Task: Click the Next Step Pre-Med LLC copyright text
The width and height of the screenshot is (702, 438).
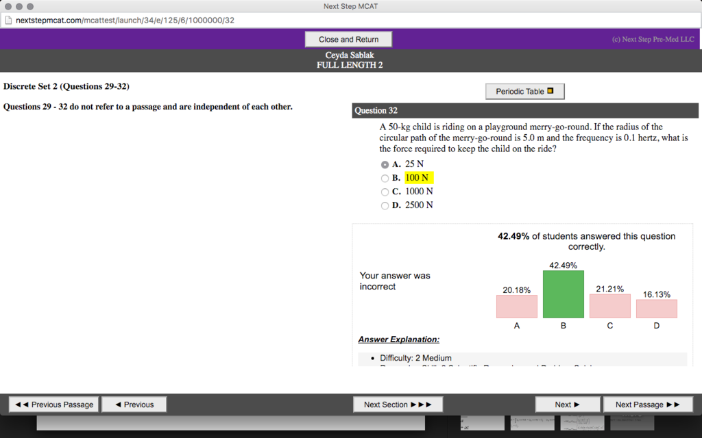Action: tap(653, 39)
